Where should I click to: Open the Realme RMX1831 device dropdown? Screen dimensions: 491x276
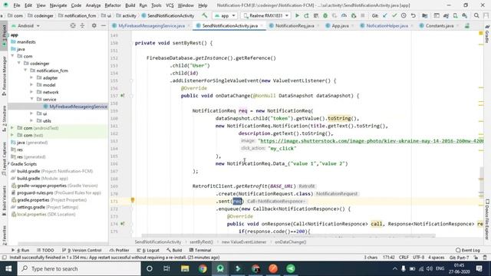pyautogui.click(x=266, y=15)
